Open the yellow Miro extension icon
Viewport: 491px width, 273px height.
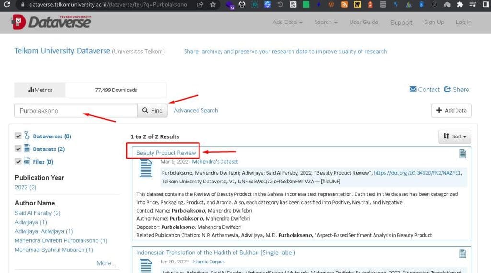[357, 4]
